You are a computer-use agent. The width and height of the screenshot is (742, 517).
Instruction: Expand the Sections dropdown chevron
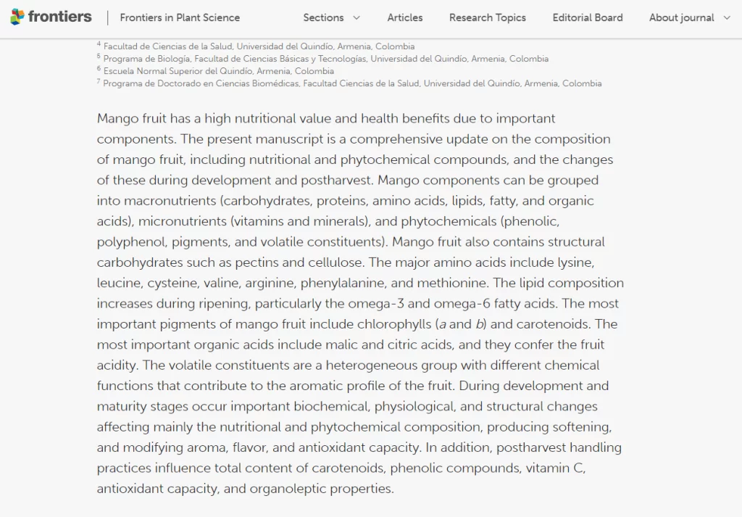point(356,17)
